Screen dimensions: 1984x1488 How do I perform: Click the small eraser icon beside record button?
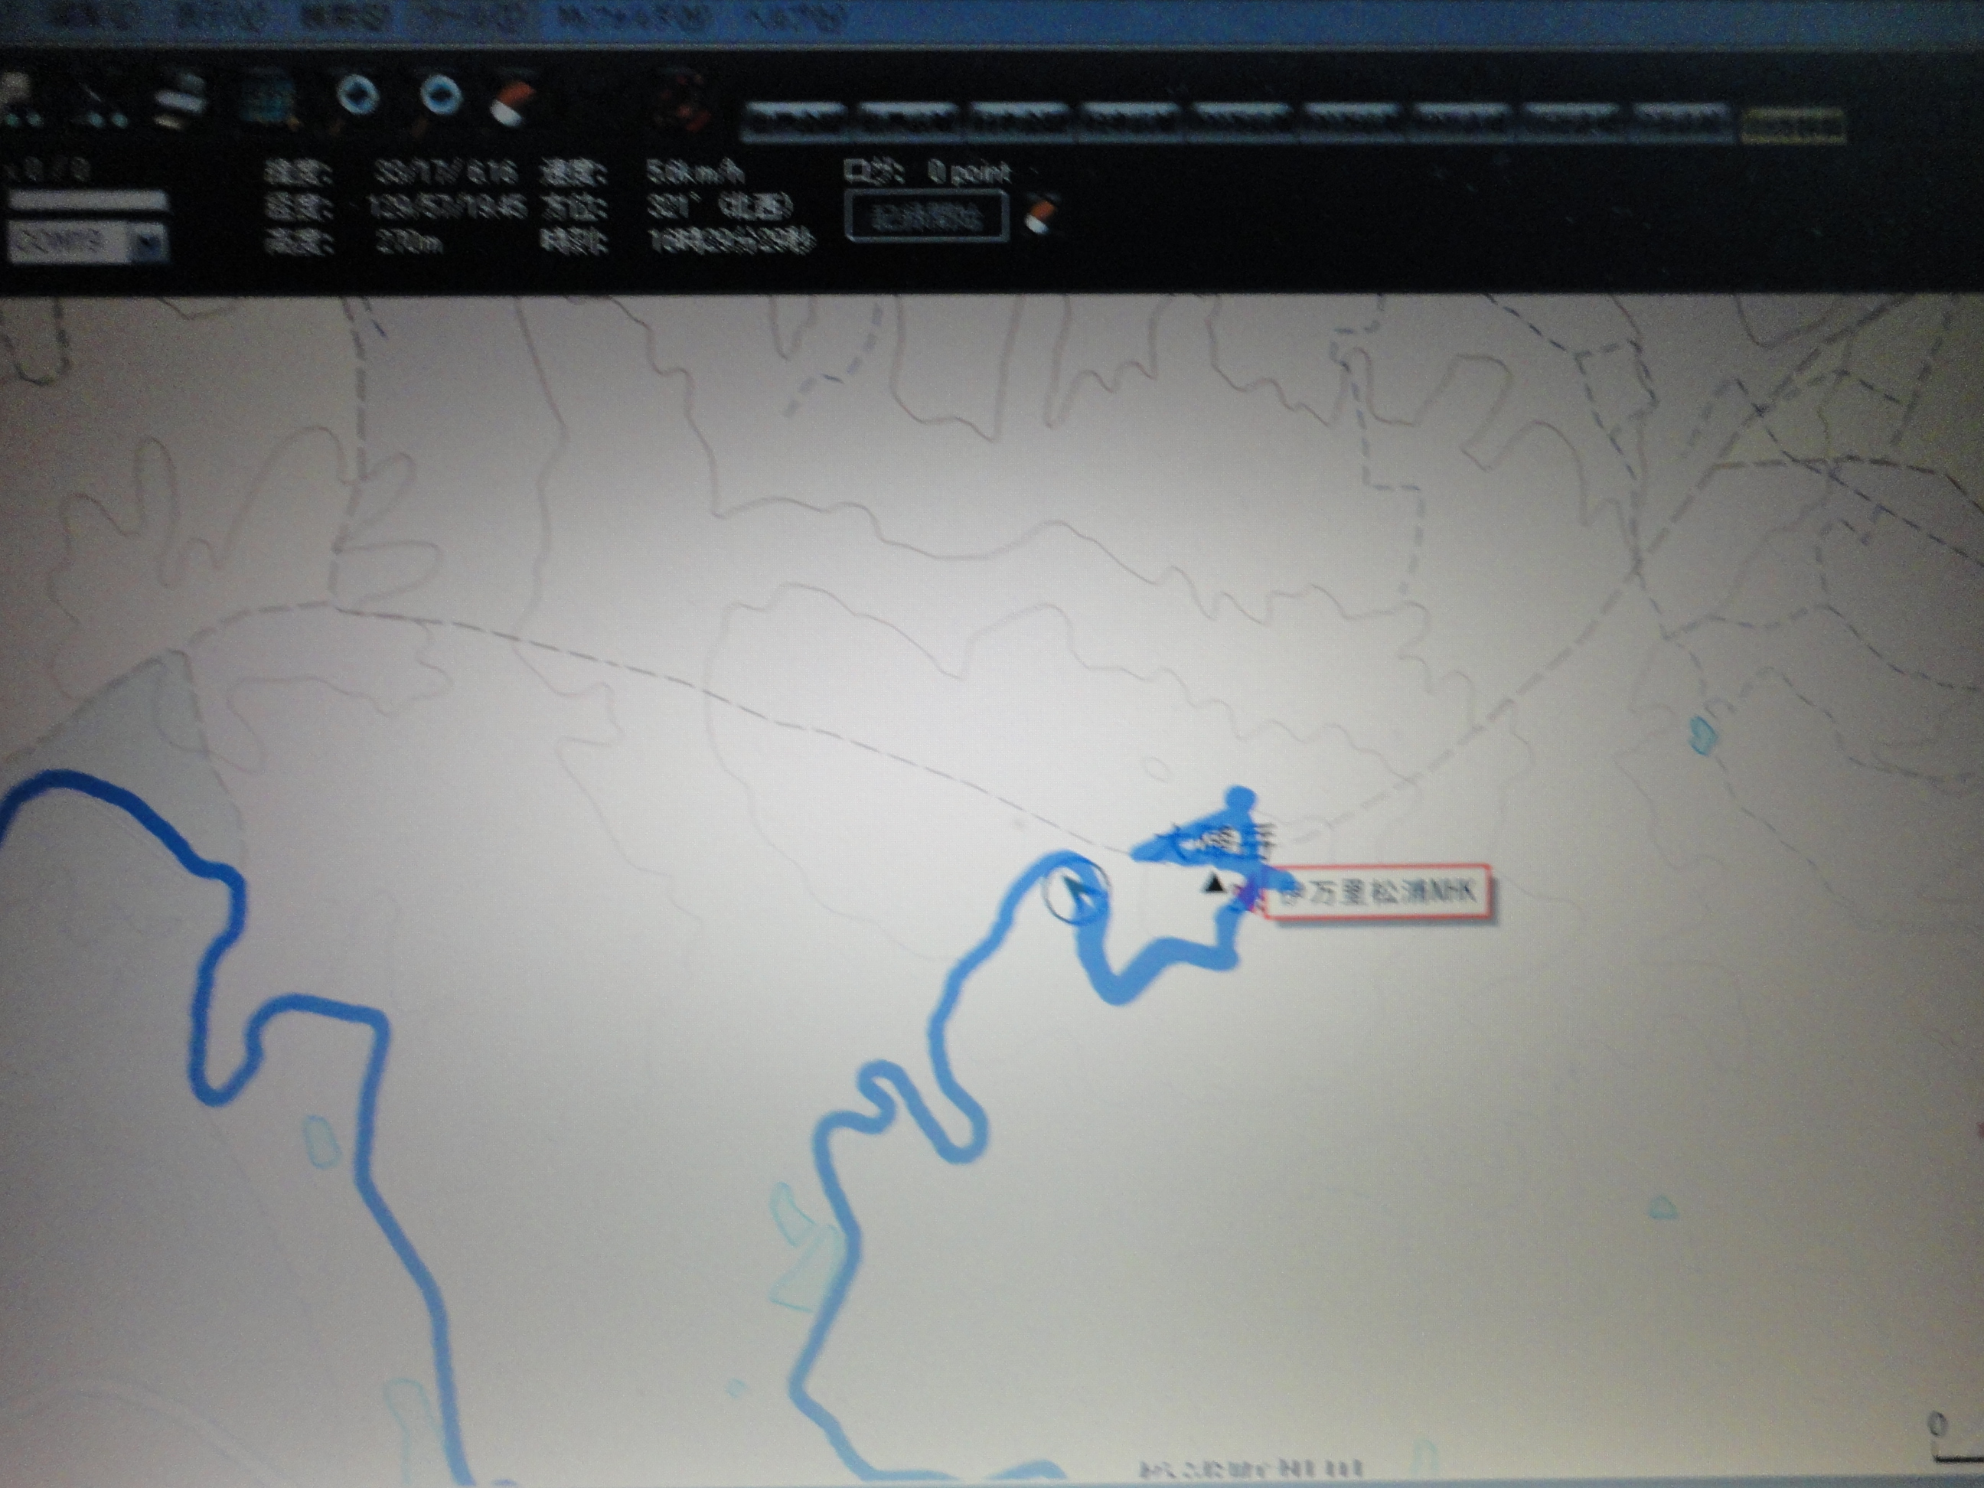coord(1040,215)
